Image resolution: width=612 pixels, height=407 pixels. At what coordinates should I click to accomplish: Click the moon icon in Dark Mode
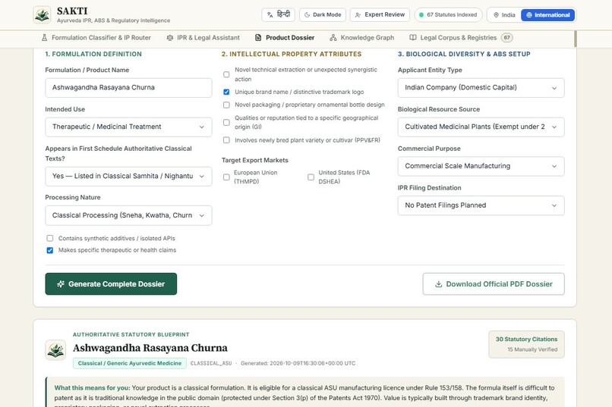[x=308, y=15]
